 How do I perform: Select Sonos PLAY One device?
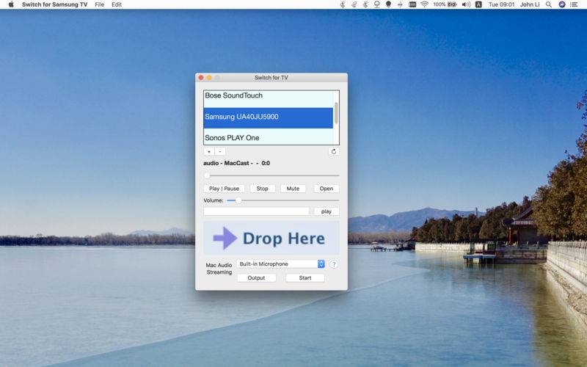268,137
